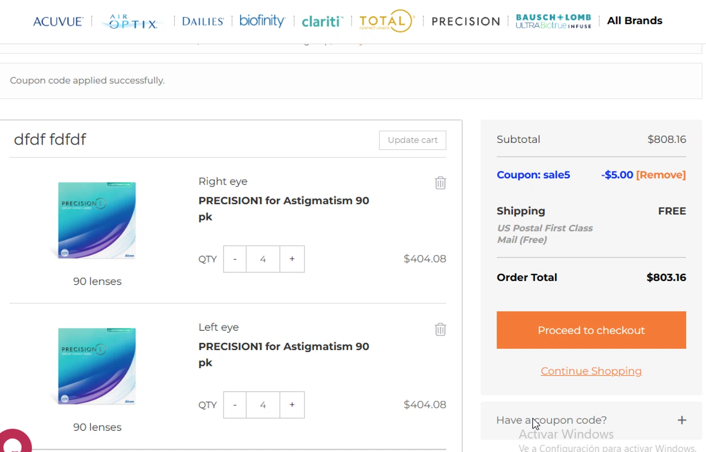Open the Bausch + Lomb brand logo

554,21
